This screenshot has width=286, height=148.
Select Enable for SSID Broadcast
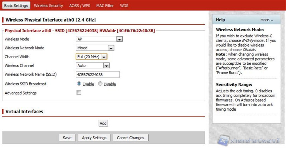pyautogui.click(x=79, y=84)
